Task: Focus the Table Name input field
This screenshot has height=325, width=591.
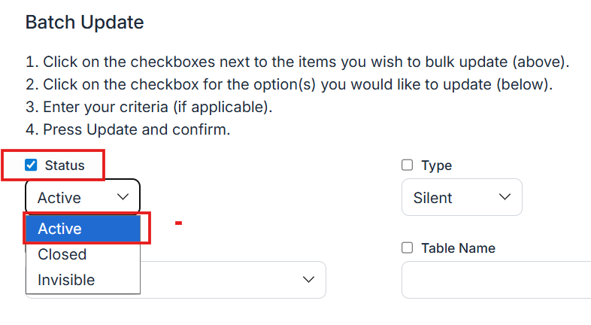Action: tap(496, 280)
